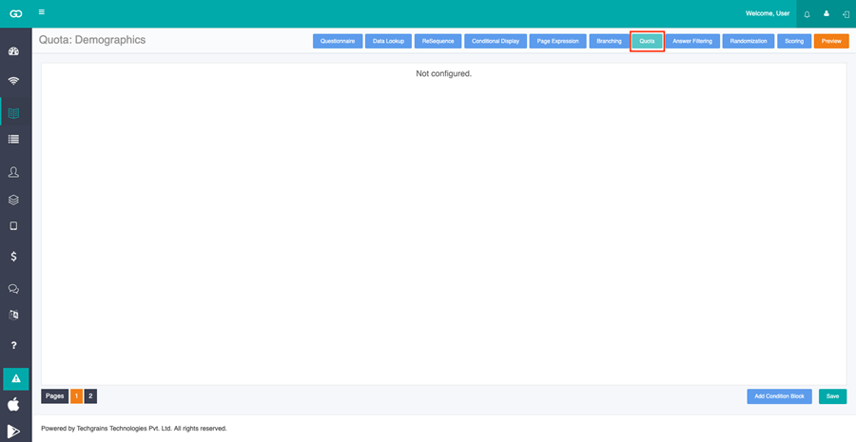The image size is (856, 442).
Task: Open the chat bubbles sidebar icon
Action: pyautogui.click(x=13, y=289)
